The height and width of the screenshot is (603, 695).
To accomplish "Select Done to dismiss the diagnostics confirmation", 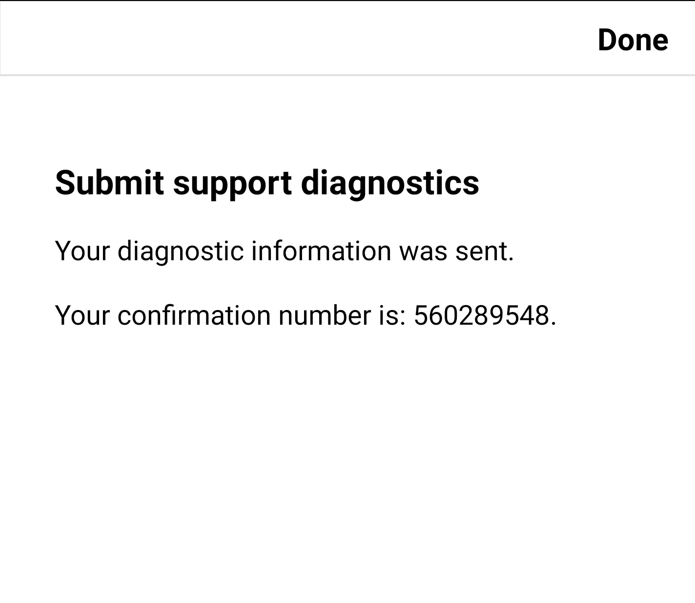I will (x=633, y=39).
